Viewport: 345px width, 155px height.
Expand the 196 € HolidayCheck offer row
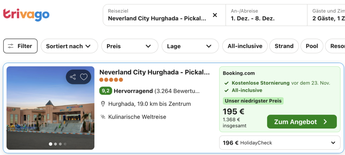click(280, 143)
